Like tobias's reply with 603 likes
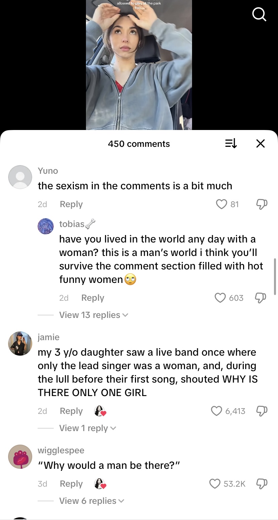278x520 pixels. pos(220,298)
